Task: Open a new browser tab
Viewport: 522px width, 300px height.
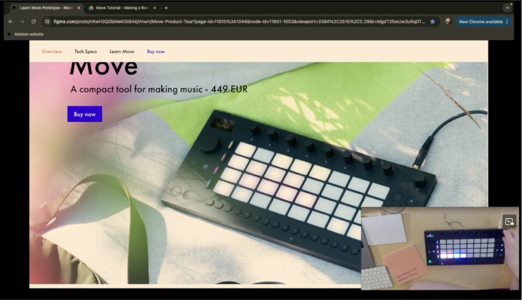Action: [x=166, y=8]
